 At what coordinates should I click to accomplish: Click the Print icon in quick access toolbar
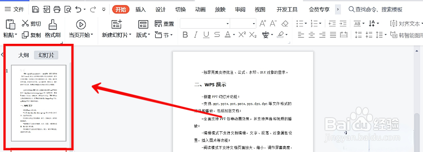coord(57,10)
